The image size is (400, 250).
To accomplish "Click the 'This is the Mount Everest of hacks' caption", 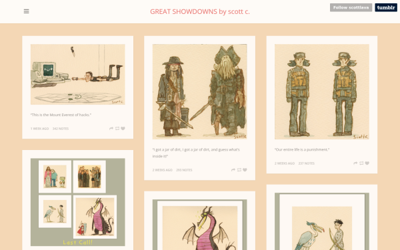I will pyautogui.click(x=61, y=115).
